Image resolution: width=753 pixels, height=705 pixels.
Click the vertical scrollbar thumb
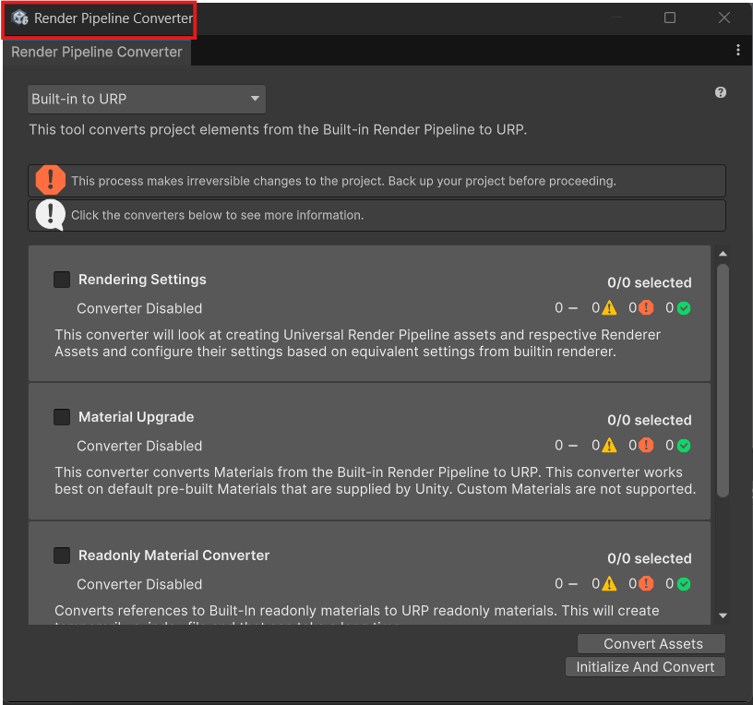(x=723, y=380)
